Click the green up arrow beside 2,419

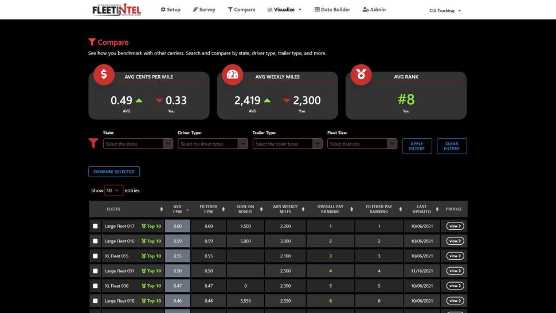point(267,101)
